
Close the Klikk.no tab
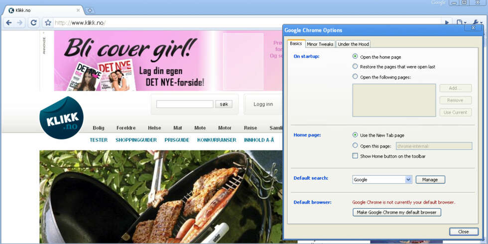coord(78,10)
